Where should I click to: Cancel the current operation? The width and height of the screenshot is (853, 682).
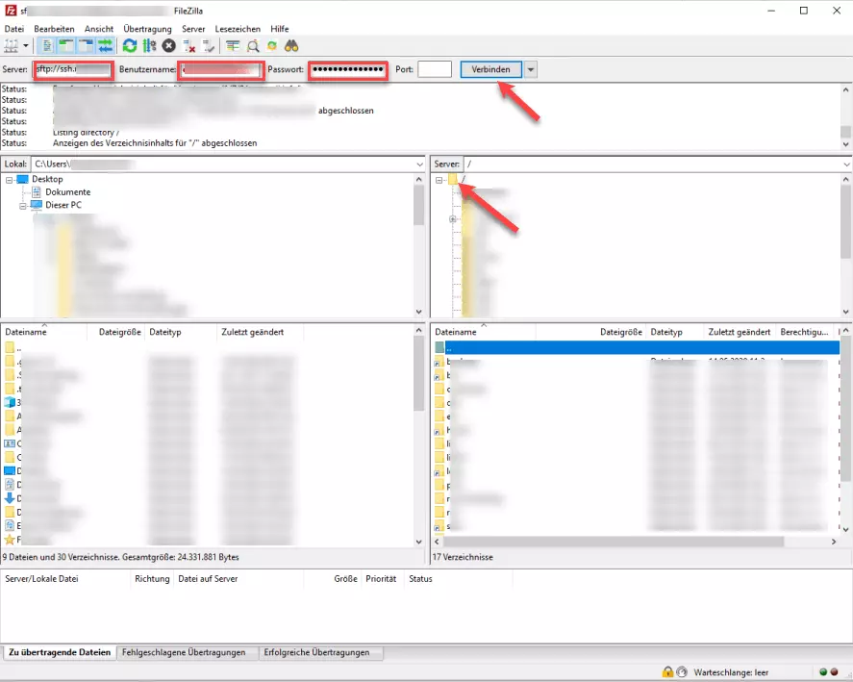pos(168,46)
